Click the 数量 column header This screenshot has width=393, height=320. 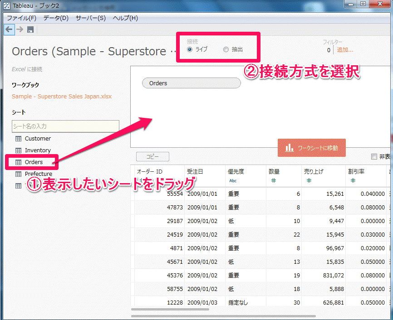(274, 171)
